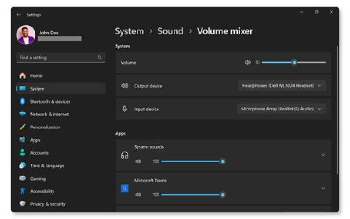Open Personalization settings
This screenshot has width=350, height=219.
point(45,127)
